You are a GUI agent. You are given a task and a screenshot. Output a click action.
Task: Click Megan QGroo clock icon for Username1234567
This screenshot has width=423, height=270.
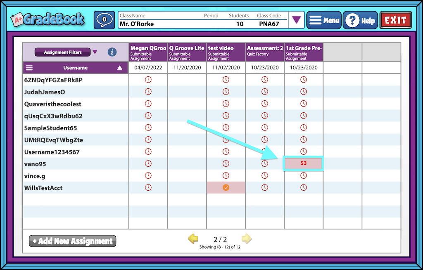pyautogui.click(x=148, y=152)
